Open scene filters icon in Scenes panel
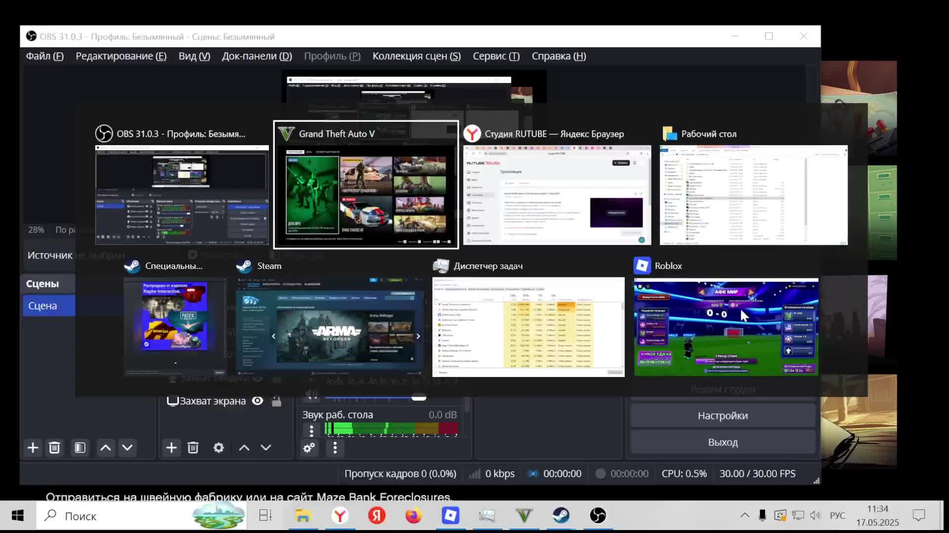Image resolution: width=949 pixels, height=533 pixels. click(80, 448)
